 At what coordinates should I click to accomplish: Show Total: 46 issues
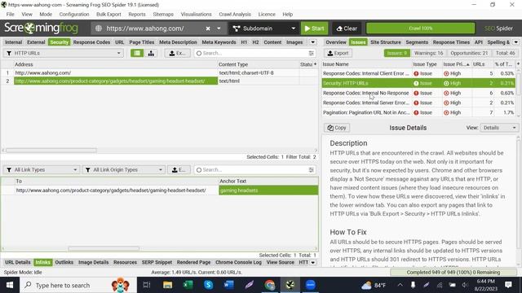(x=505, y=53)
